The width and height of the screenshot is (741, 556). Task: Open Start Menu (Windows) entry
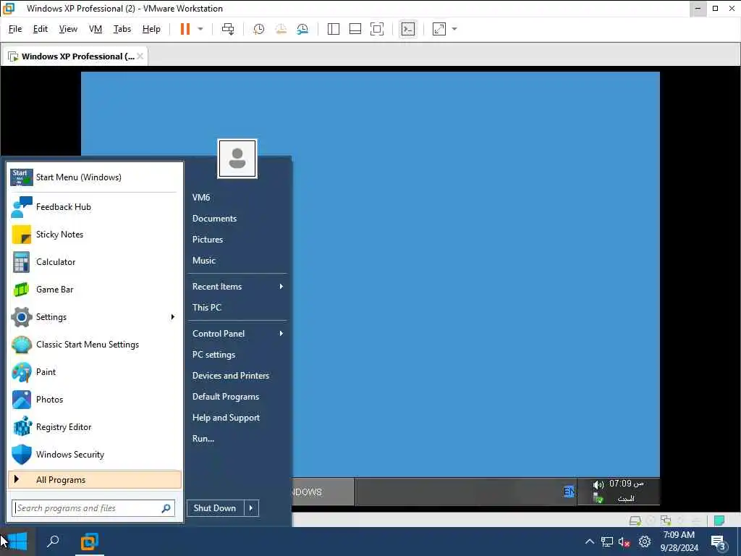pyautogui.click(x=95, y=177)
